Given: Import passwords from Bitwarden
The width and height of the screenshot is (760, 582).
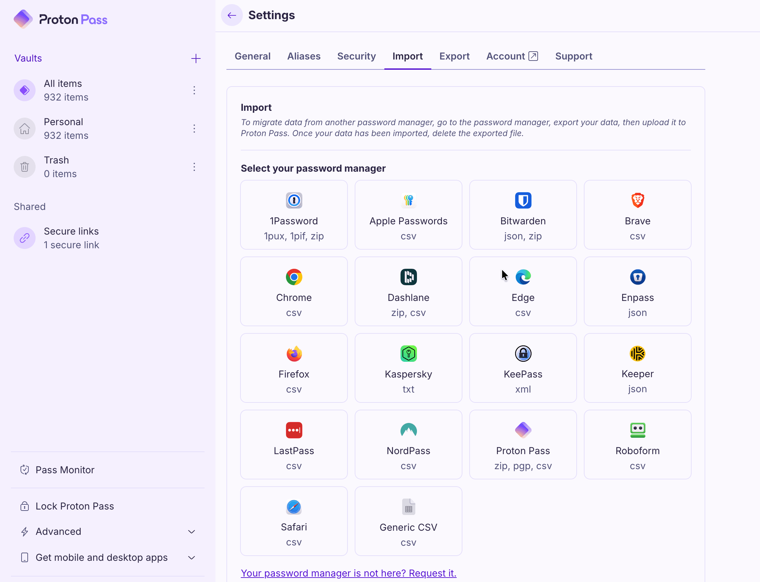Looking at the screenshot, I should 523,215.
